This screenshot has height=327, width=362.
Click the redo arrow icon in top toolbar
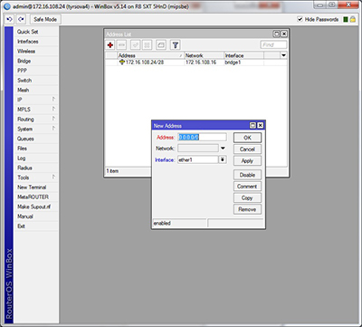tap(21, 19)
